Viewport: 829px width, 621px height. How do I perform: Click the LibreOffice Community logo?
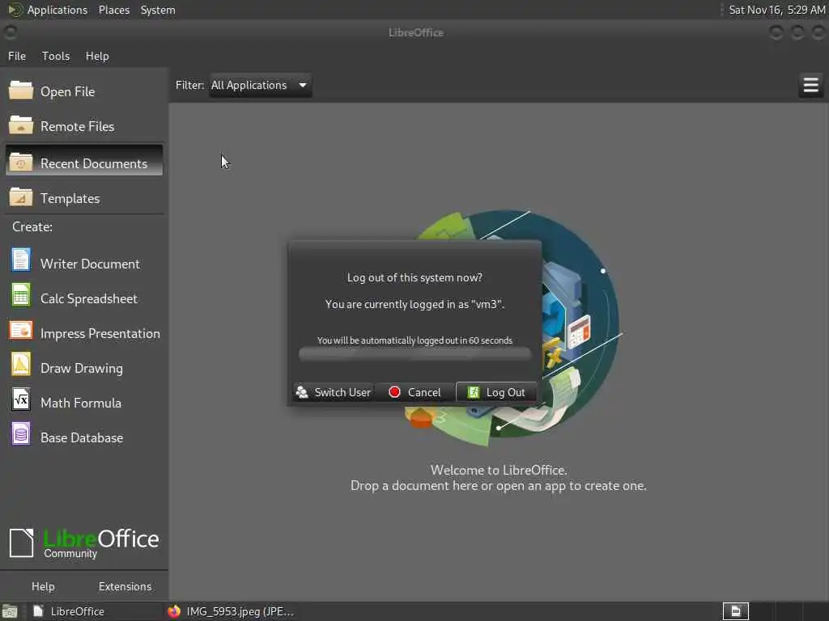pos(84,543)
